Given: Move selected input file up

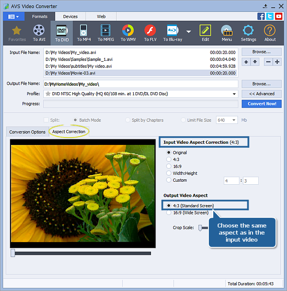Looking at the screenshot, I should tap(246, 62).
